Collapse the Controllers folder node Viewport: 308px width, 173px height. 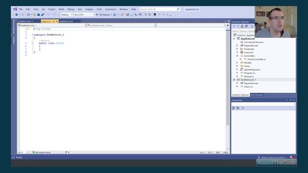pos(237,56)
